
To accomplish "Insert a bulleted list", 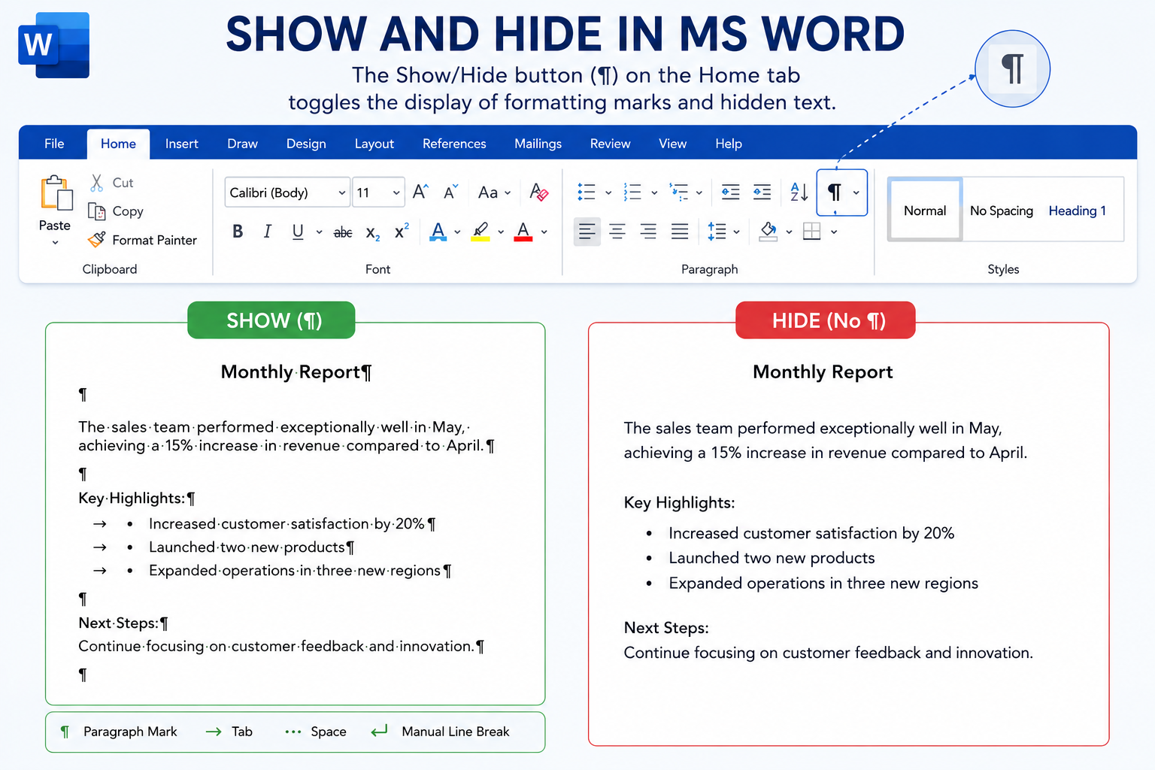I will 587,192.
